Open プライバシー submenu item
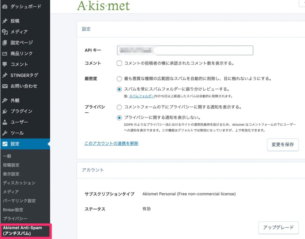The width and height of the screenshot is (305, 239). (15, 218)
